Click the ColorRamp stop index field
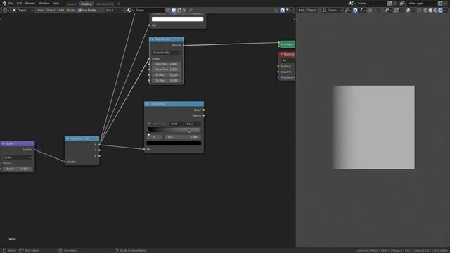 (x=155, y=138)
